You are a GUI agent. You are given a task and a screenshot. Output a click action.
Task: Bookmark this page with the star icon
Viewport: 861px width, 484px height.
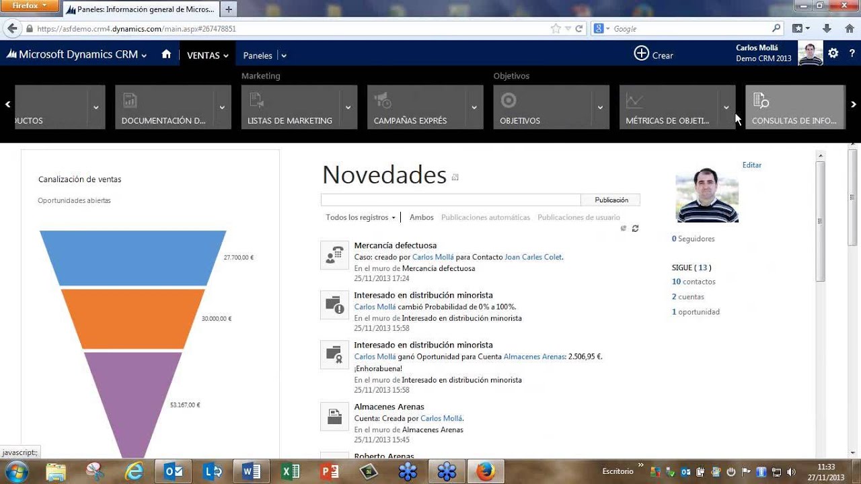coord(556,29)
